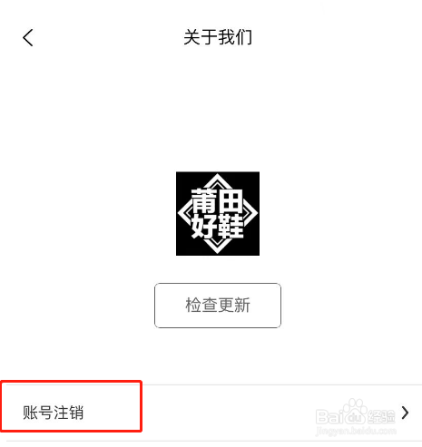Expand the 账号注销 row chevron

click(405, 413)
